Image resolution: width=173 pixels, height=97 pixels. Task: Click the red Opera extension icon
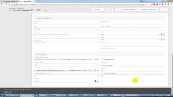pos(157,4)
